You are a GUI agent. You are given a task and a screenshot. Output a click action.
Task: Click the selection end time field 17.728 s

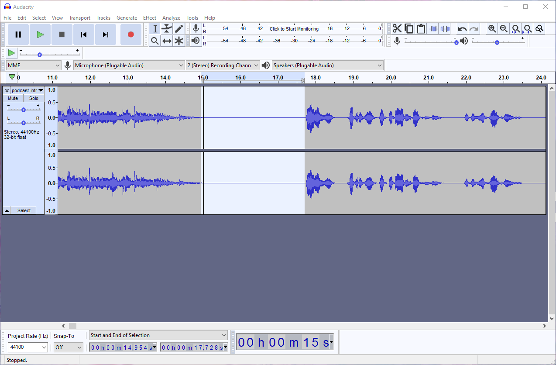194,348
